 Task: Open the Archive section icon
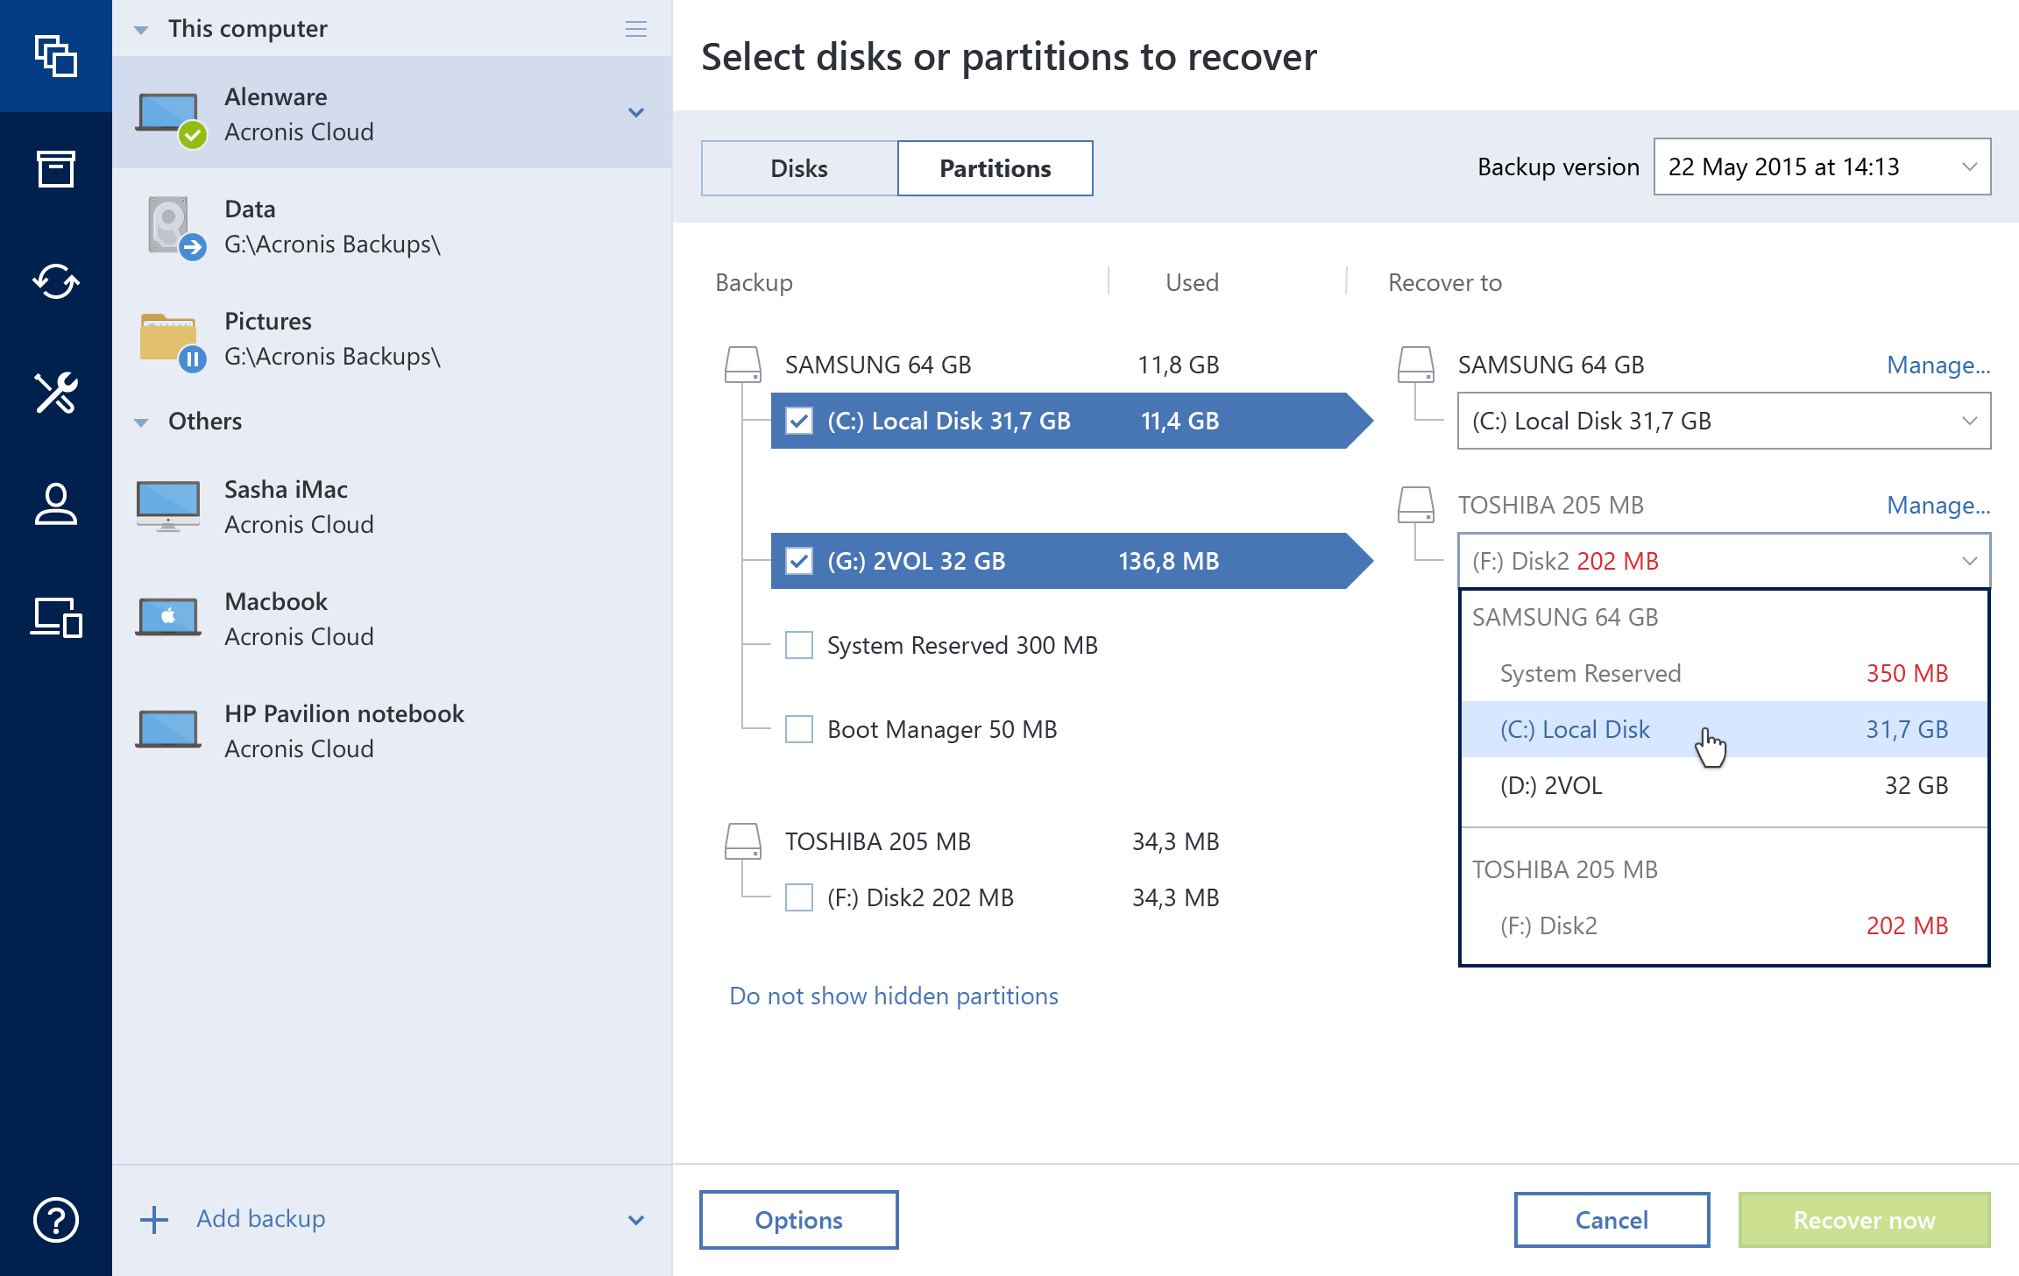56,168
